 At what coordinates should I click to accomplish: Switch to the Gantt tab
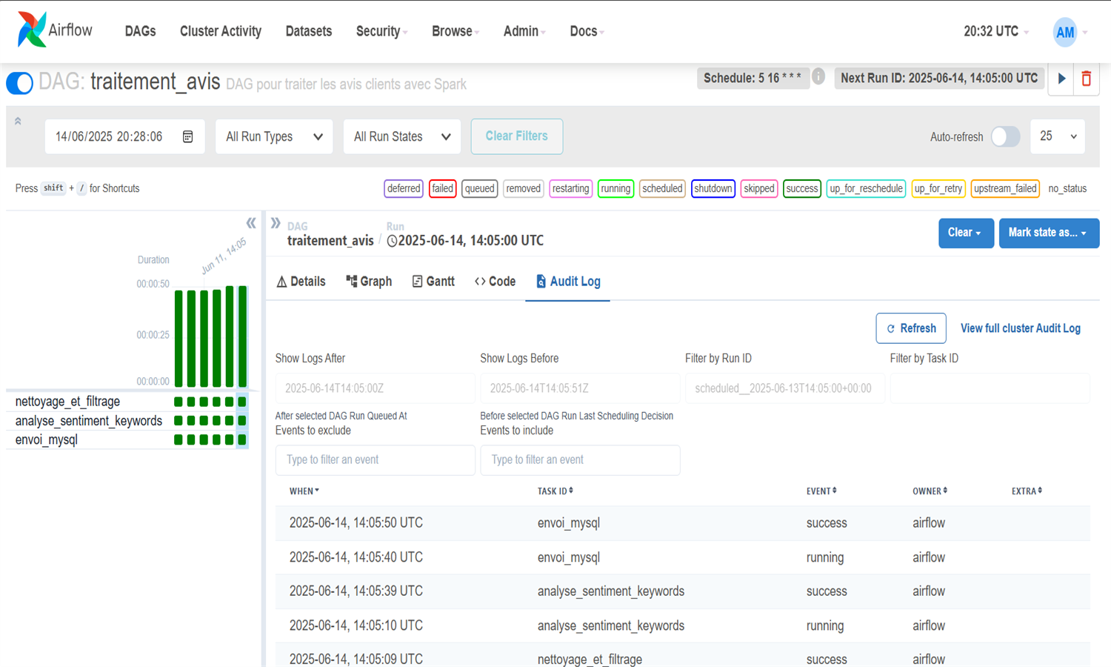point(433,282)
